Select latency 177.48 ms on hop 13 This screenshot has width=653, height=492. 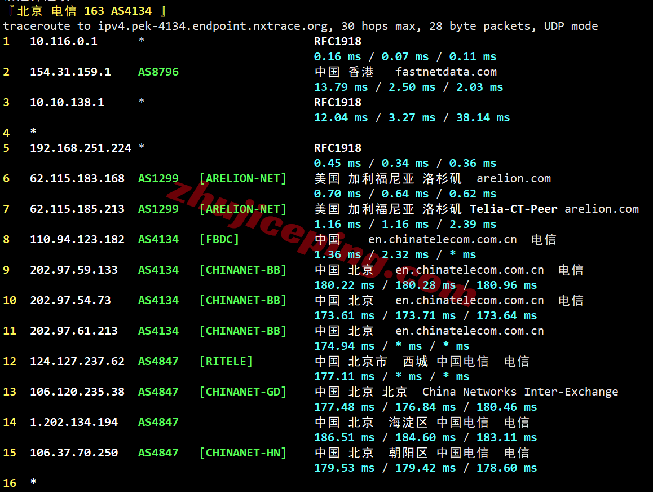pyautogui.click(x=345, y=407)
